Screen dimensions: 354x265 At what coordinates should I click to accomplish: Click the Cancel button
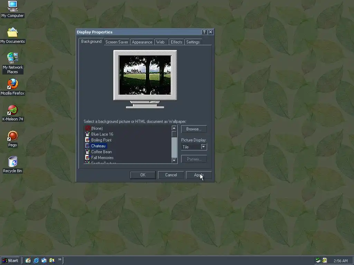coord(171,175)
